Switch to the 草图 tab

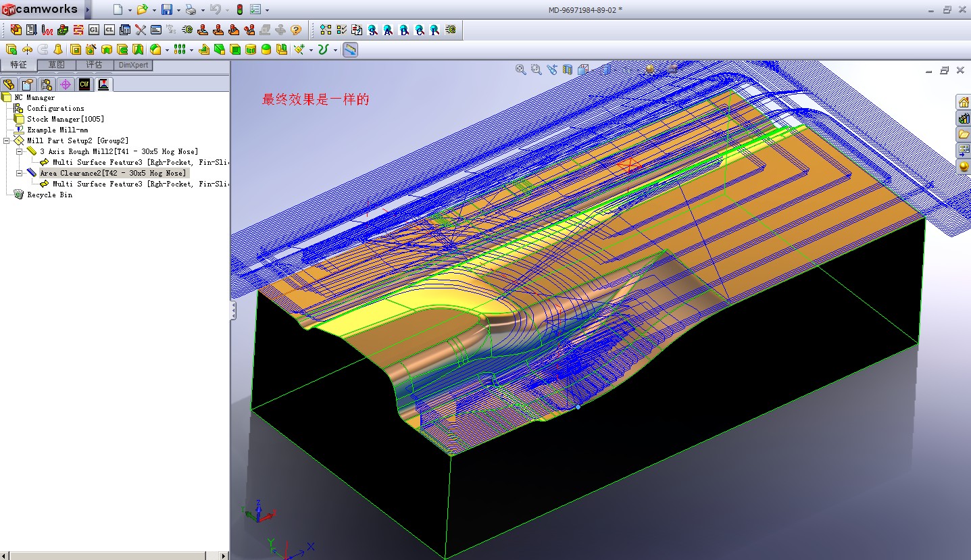tap(56, 65)
